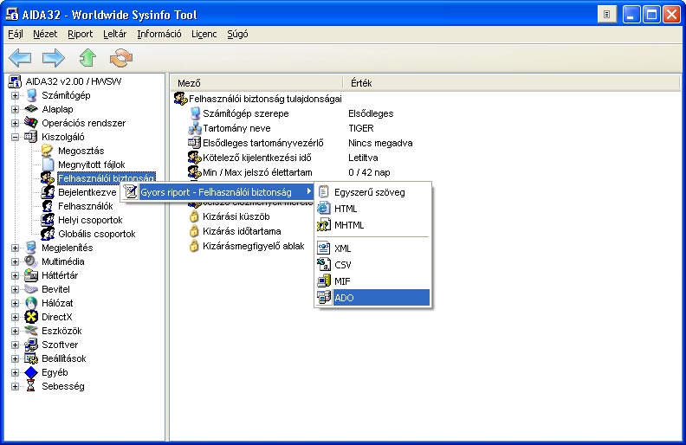Expand the Hálózat tree node
This screenshot has width=686, height=445.
click(15, 303)
